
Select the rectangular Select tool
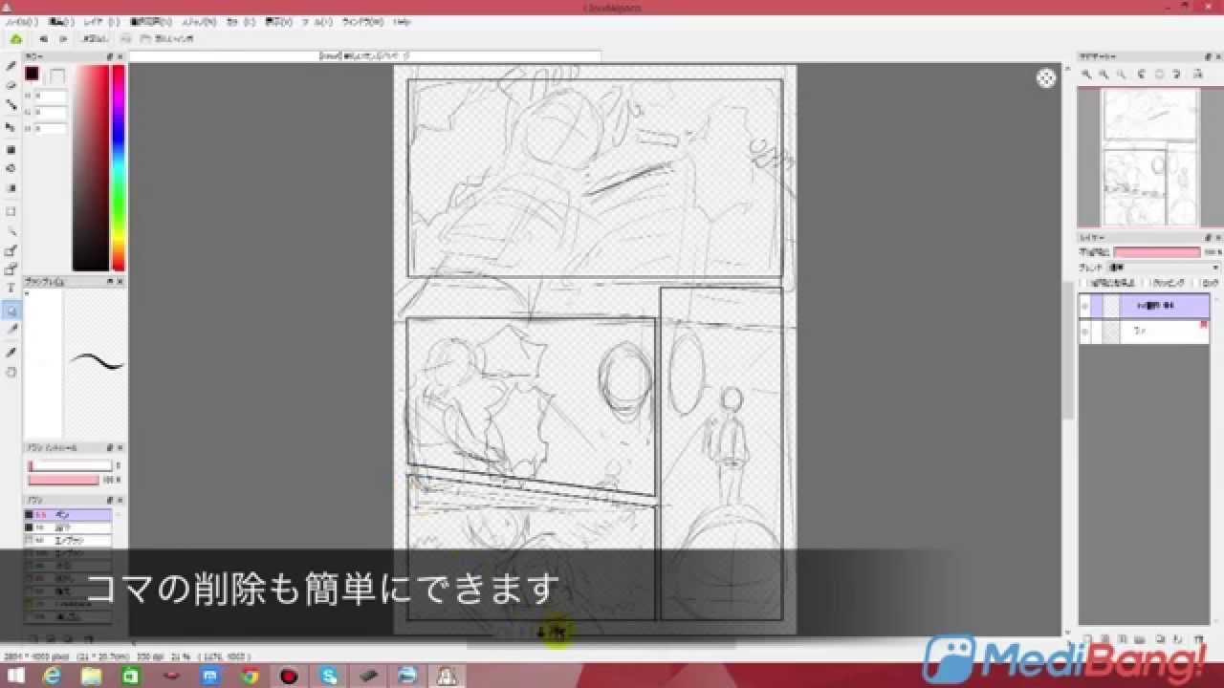pos(11,211)
